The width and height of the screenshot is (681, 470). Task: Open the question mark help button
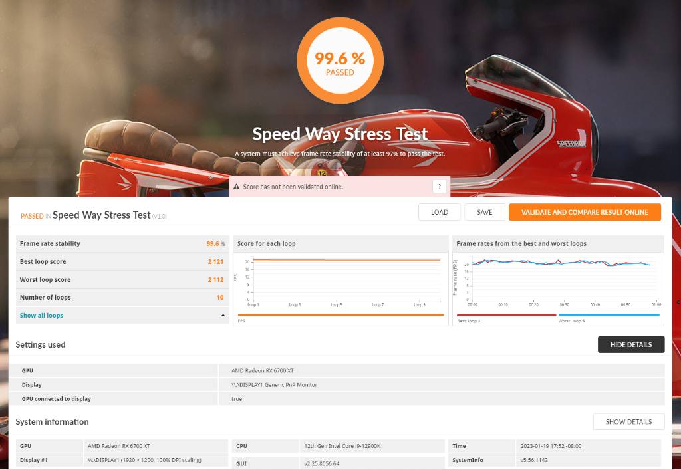440,187
